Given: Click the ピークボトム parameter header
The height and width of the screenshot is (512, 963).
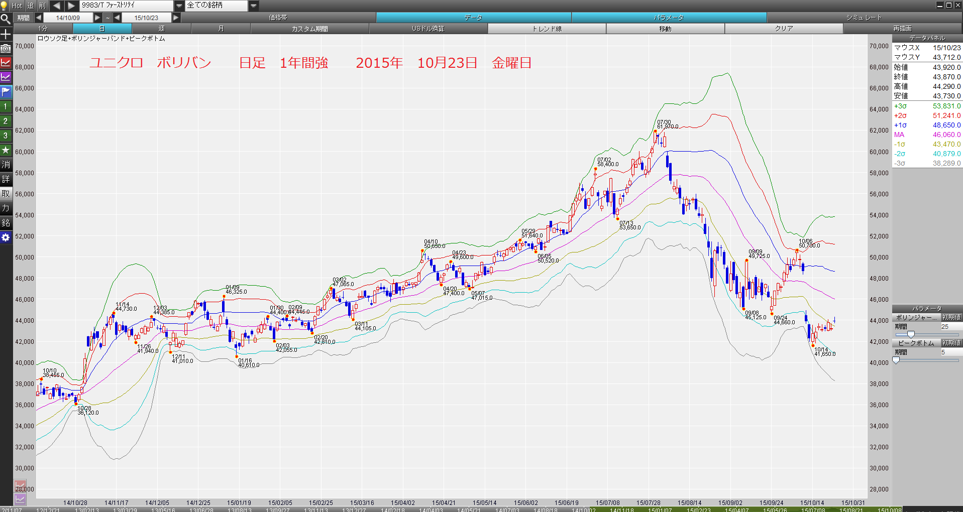Looking at the screenshot, I should (x=916, y=343).
